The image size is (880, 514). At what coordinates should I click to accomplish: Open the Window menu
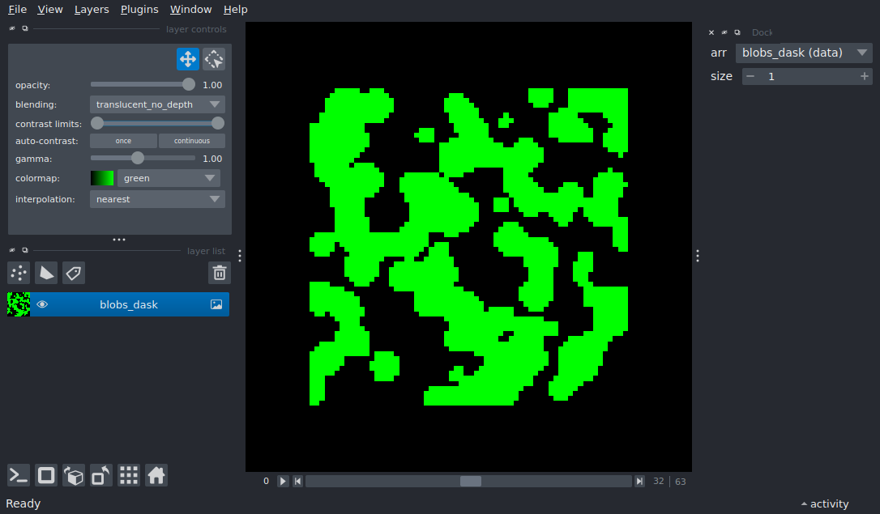click(190, 10)
